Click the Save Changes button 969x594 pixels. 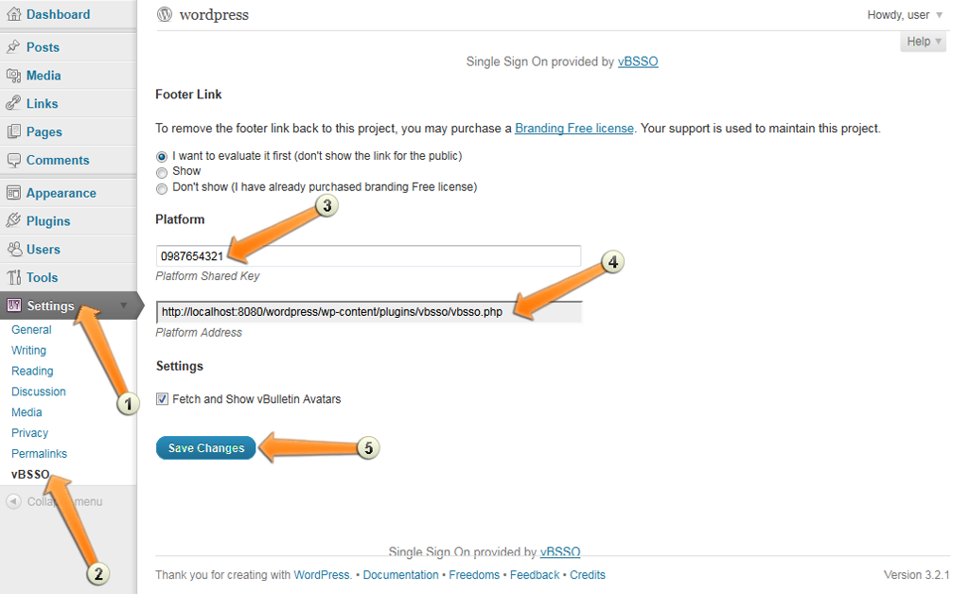click(x=205, y=447)
